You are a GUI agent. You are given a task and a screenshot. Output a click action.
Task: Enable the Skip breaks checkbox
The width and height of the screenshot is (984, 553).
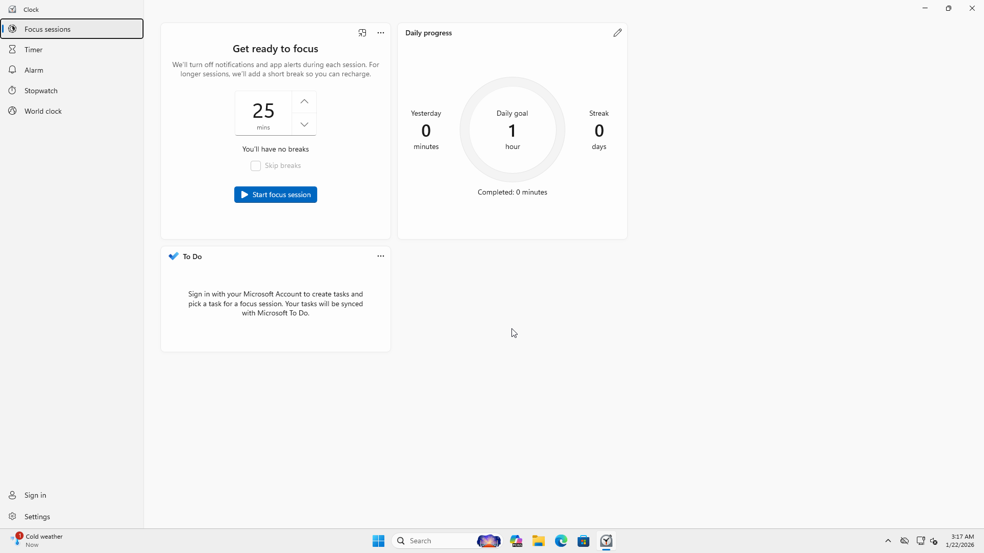tap(256, 166)
